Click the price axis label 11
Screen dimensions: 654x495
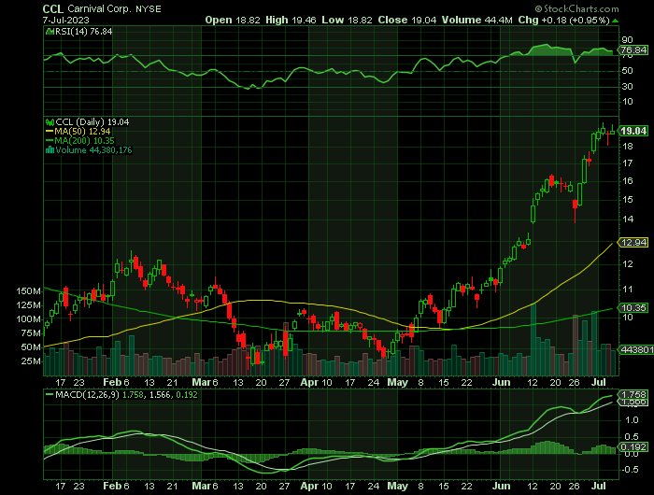627,290
